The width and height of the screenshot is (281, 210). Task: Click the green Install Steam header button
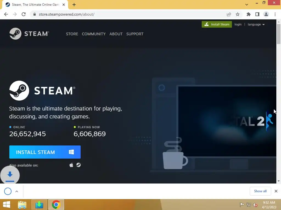click(217, 24)
